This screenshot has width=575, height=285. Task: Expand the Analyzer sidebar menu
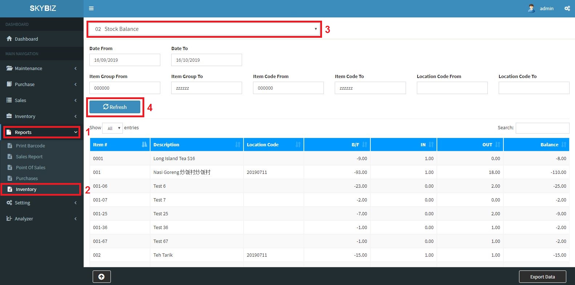tap(42, 219)
